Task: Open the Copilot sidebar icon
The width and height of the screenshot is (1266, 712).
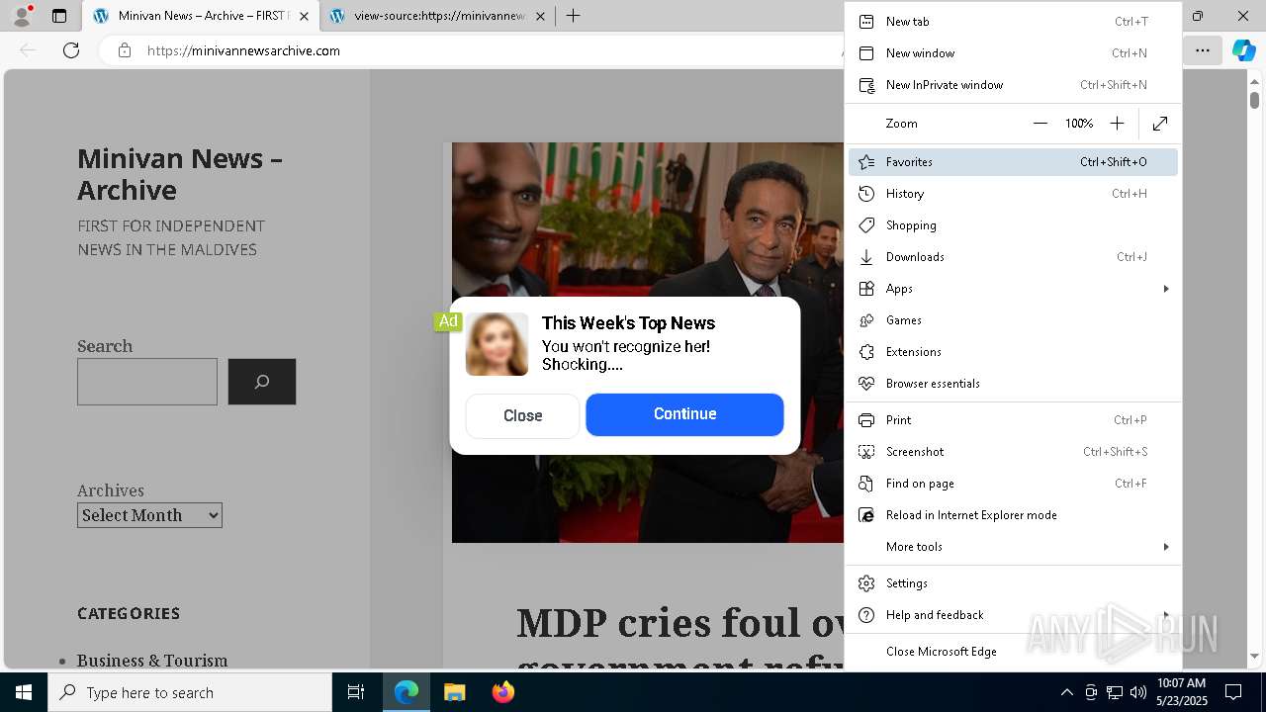Action: pyautogui.click(x=1243, y=50)
